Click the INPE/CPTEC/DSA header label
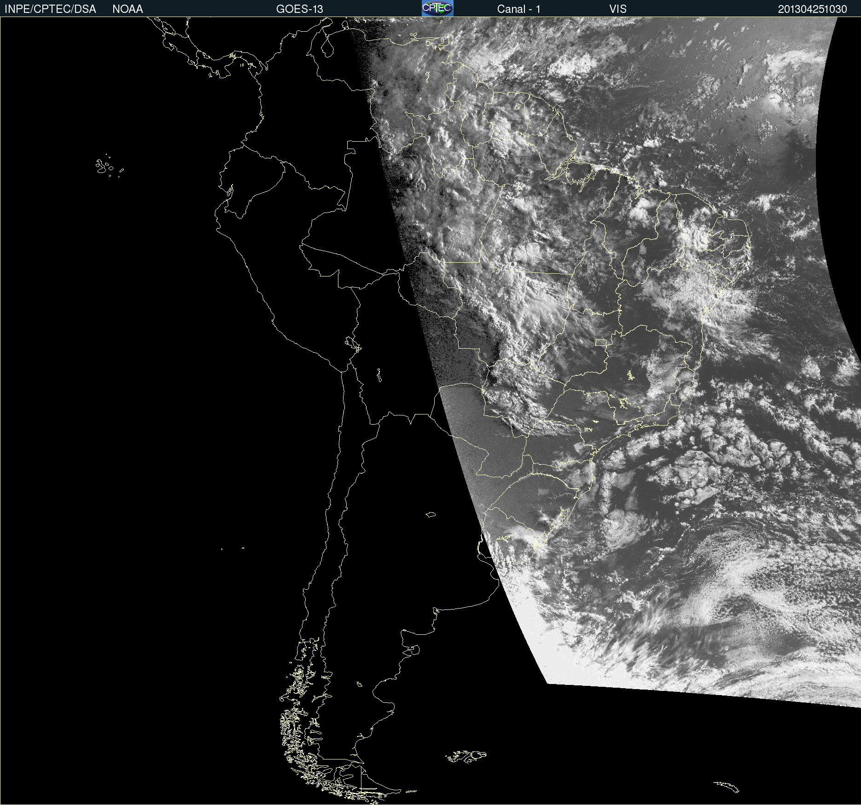This screenshot has height=805, width=861. click(x=50, y=9)
